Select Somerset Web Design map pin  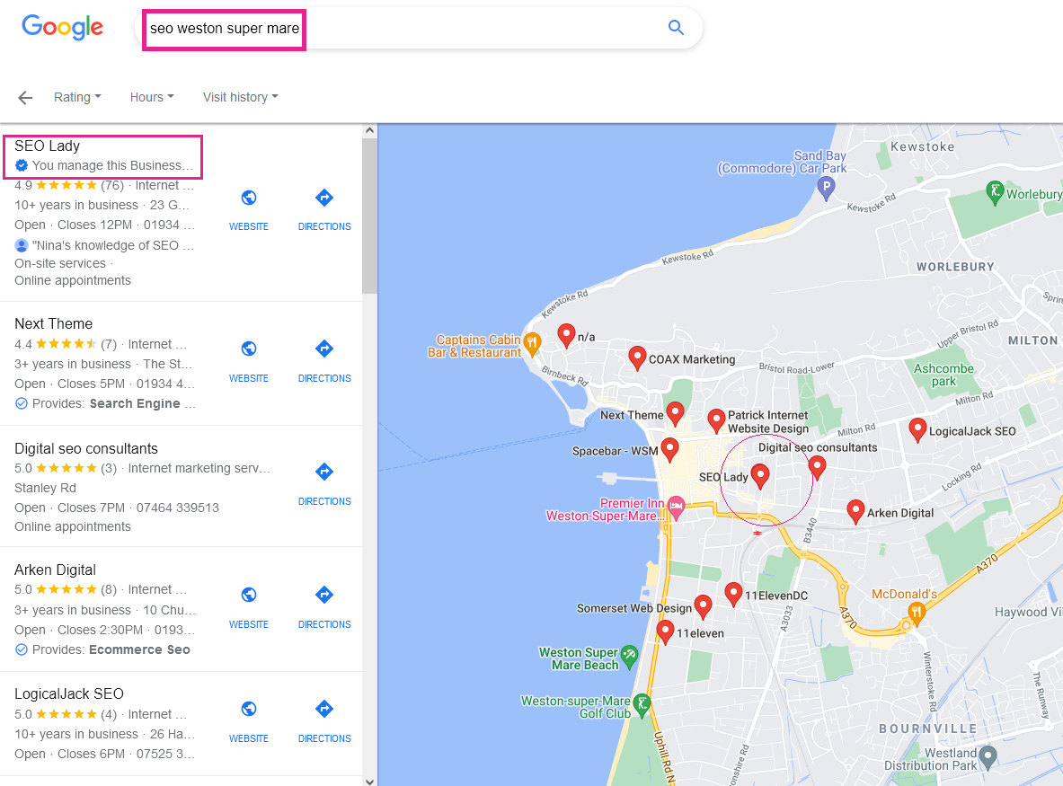pyautogui.click(x=703, y=605)
